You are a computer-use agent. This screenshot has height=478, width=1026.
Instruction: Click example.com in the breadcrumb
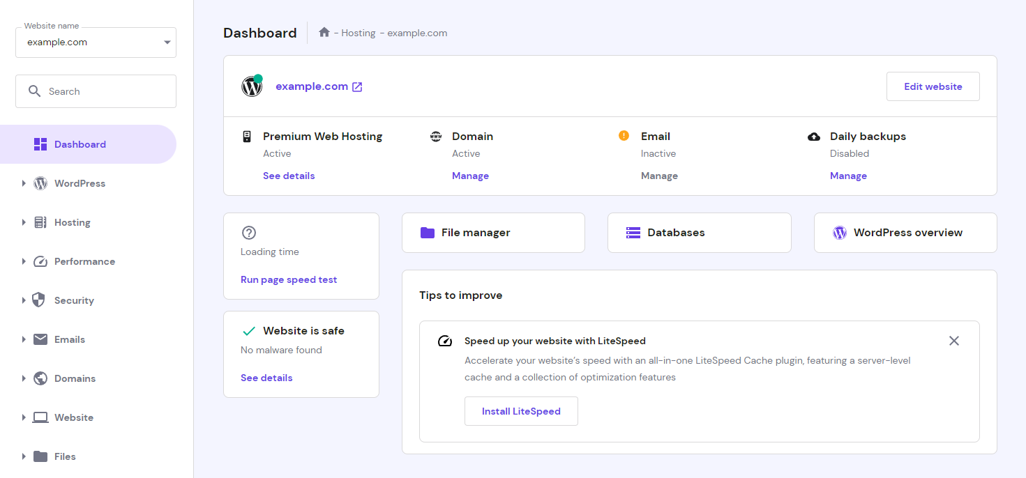(417, 33)
